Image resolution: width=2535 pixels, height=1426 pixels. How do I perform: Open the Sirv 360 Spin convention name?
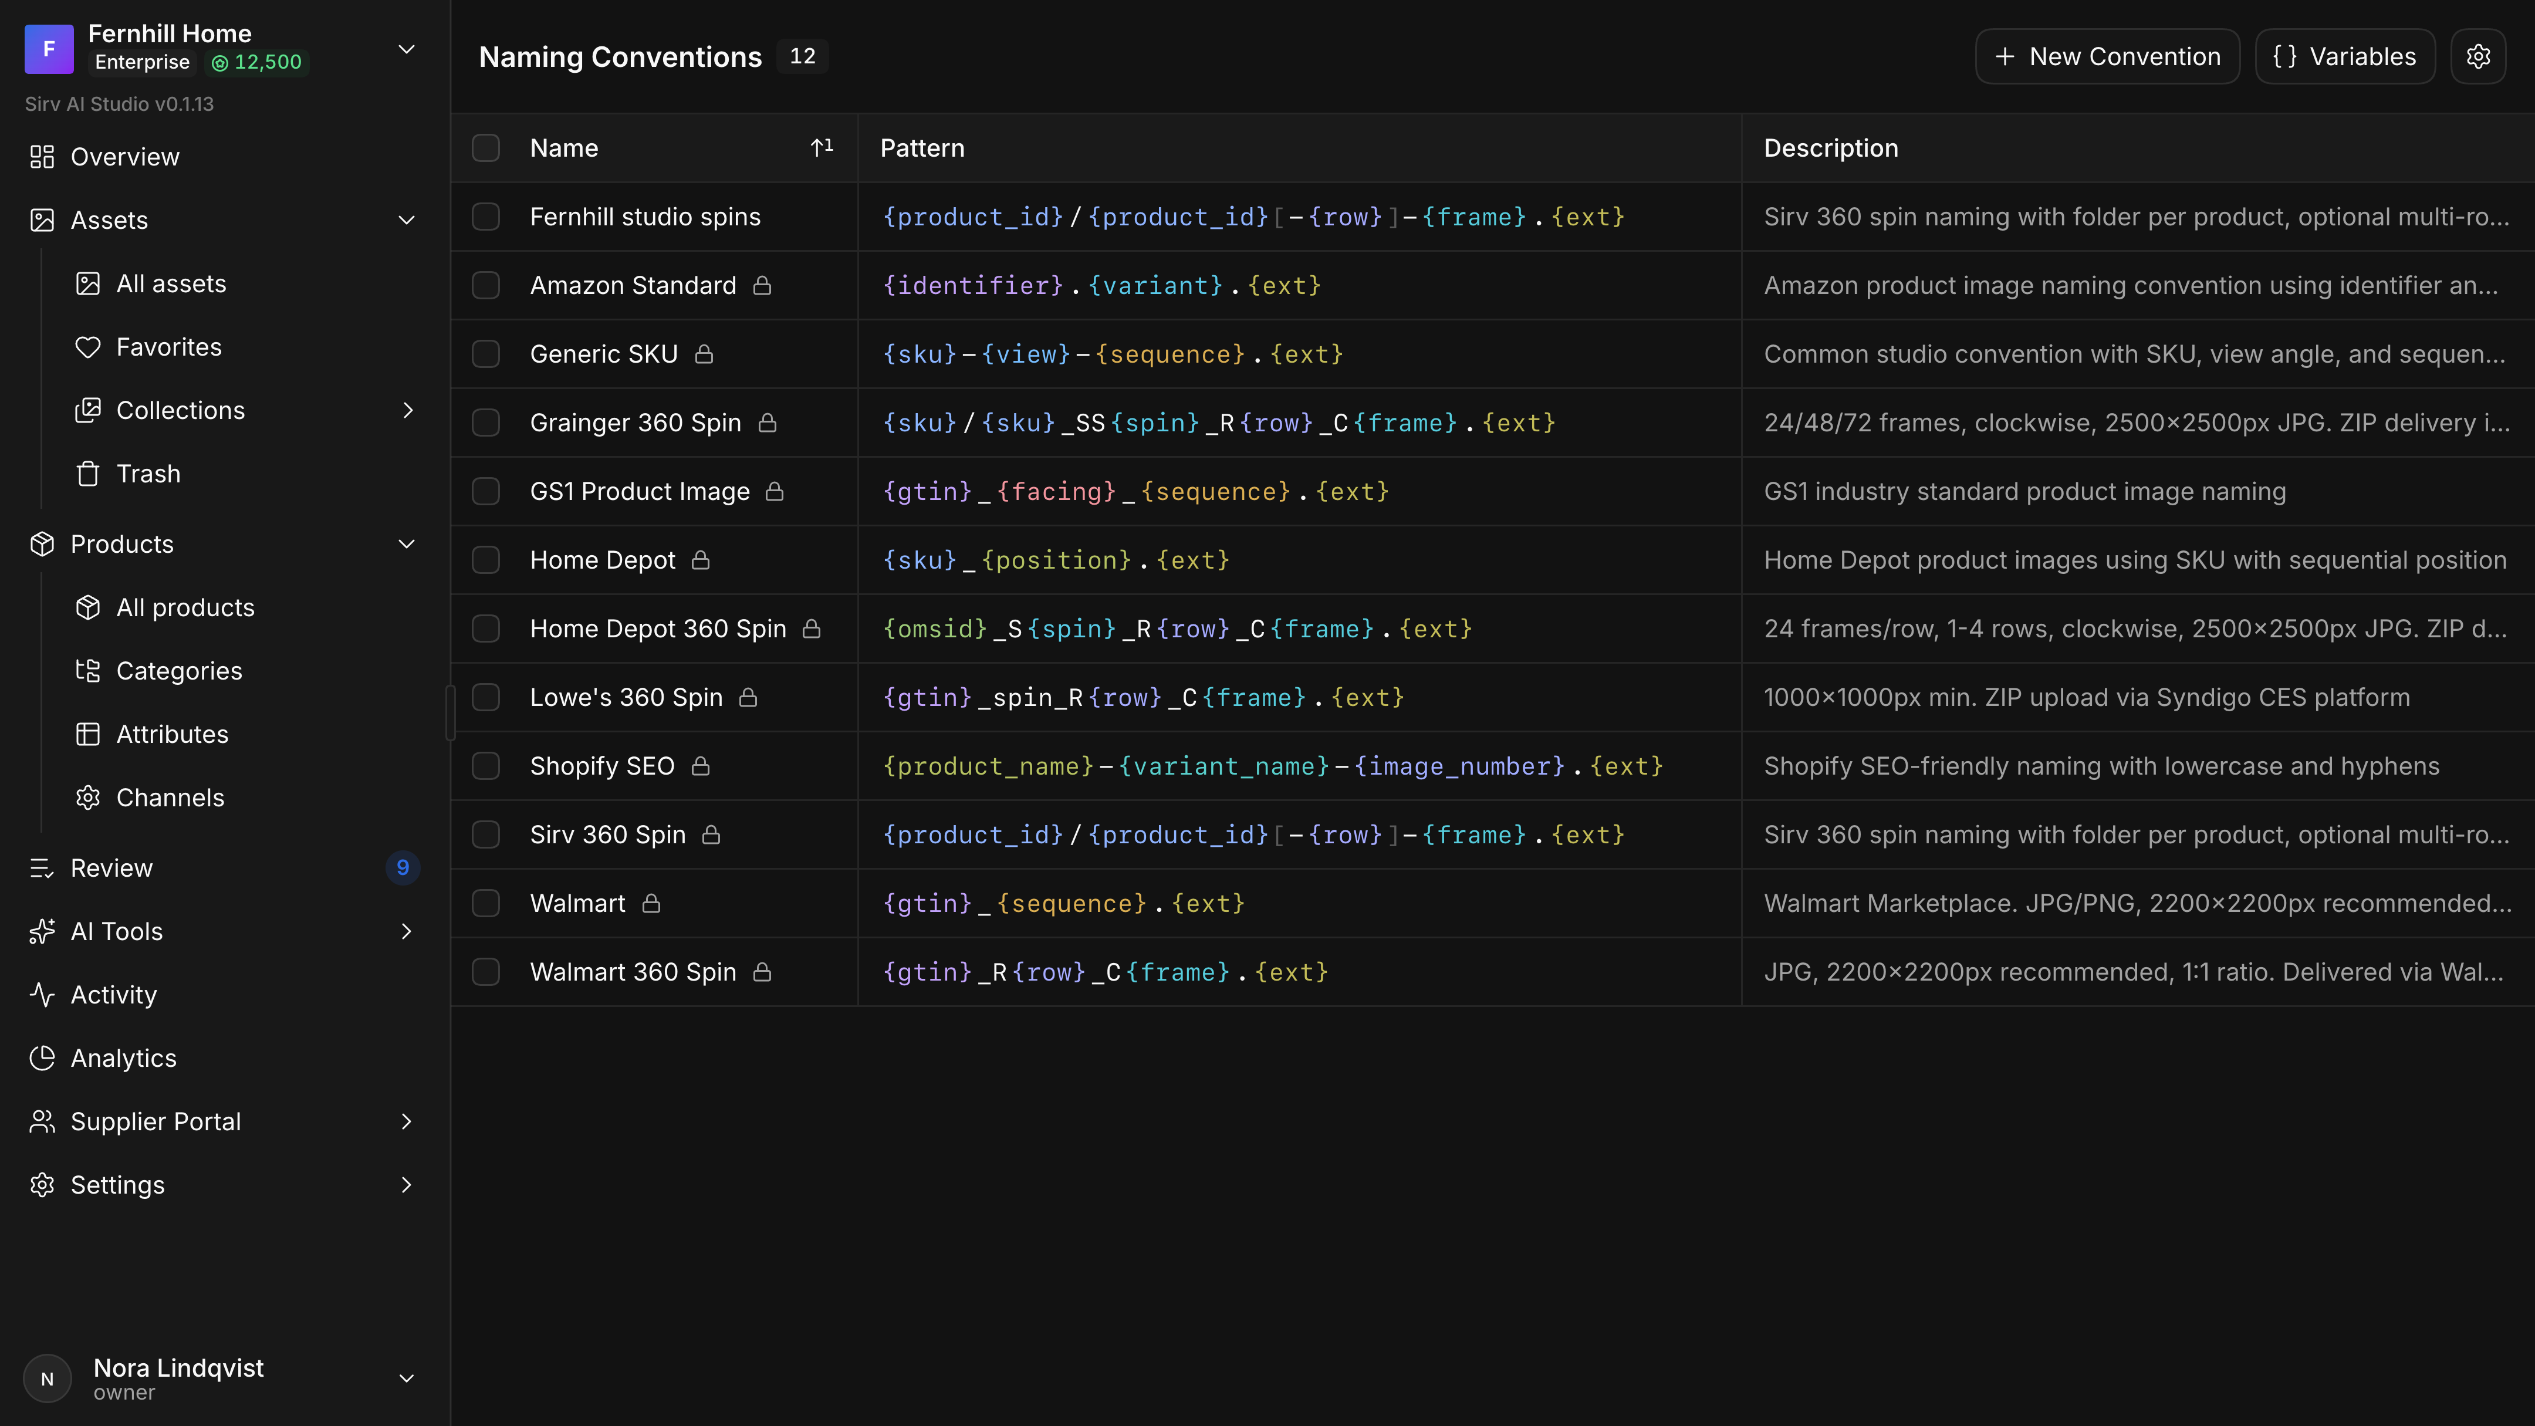pos(607,834)
